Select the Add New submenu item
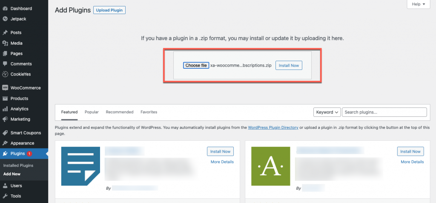This screenshot has height=203, width=436. [x=12, y=174]
